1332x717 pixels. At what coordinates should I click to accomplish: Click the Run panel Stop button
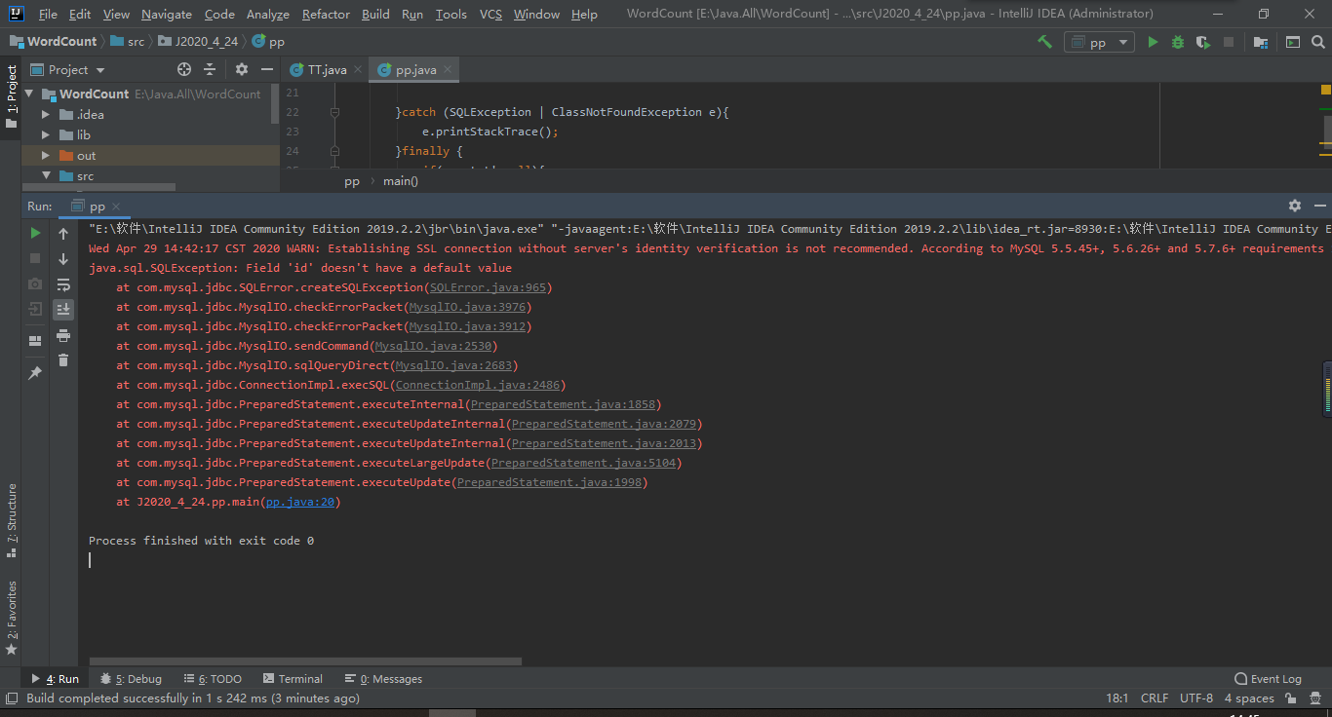(x=35, y=258)
